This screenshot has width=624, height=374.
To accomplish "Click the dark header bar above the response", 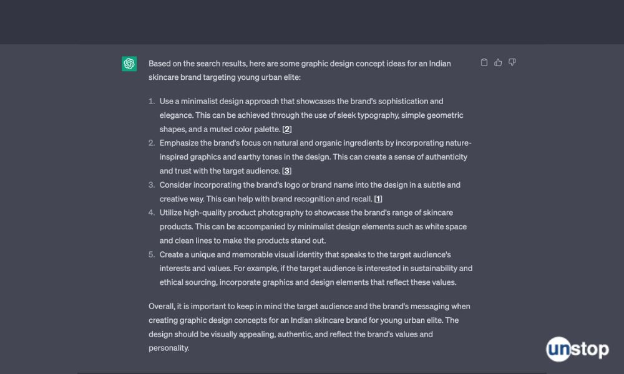I will [x=312, y=22].
